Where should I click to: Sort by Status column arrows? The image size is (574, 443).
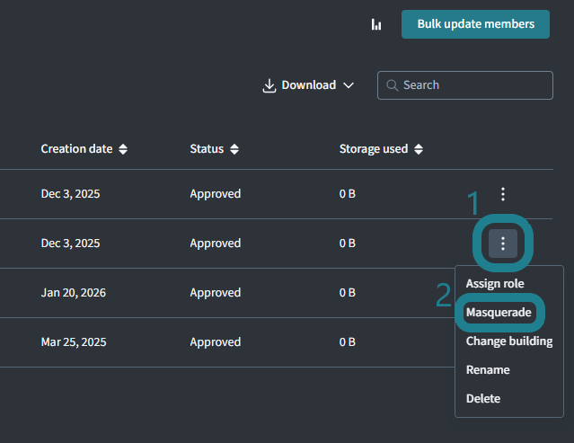point(234,149)
